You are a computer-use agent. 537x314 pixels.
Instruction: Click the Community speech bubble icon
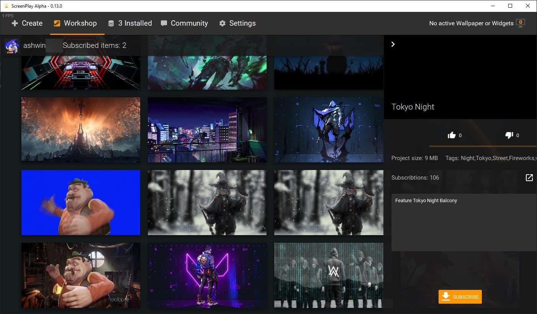[165, 23]
